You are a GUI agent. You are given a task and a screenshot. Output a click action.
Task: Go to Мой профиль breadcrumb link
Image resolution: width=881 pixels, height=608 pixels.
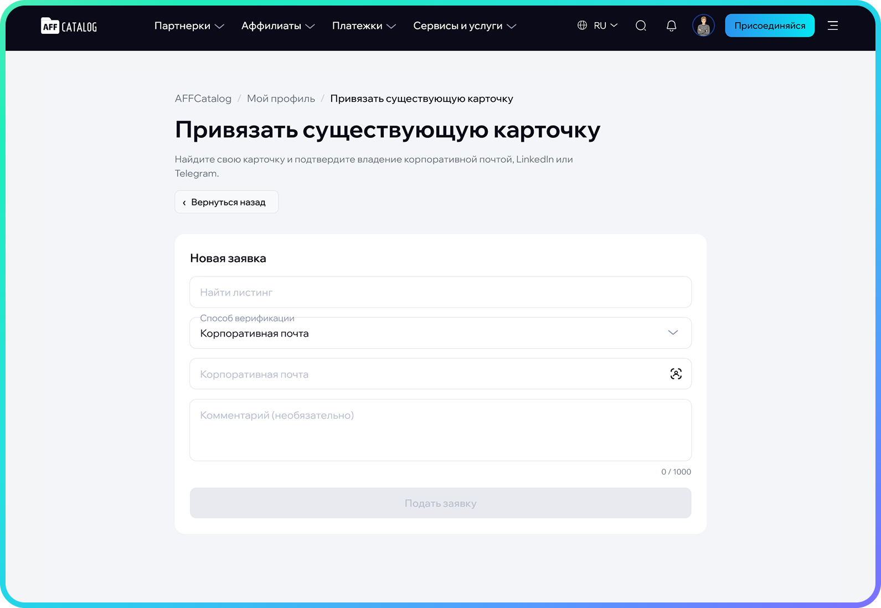281,99
